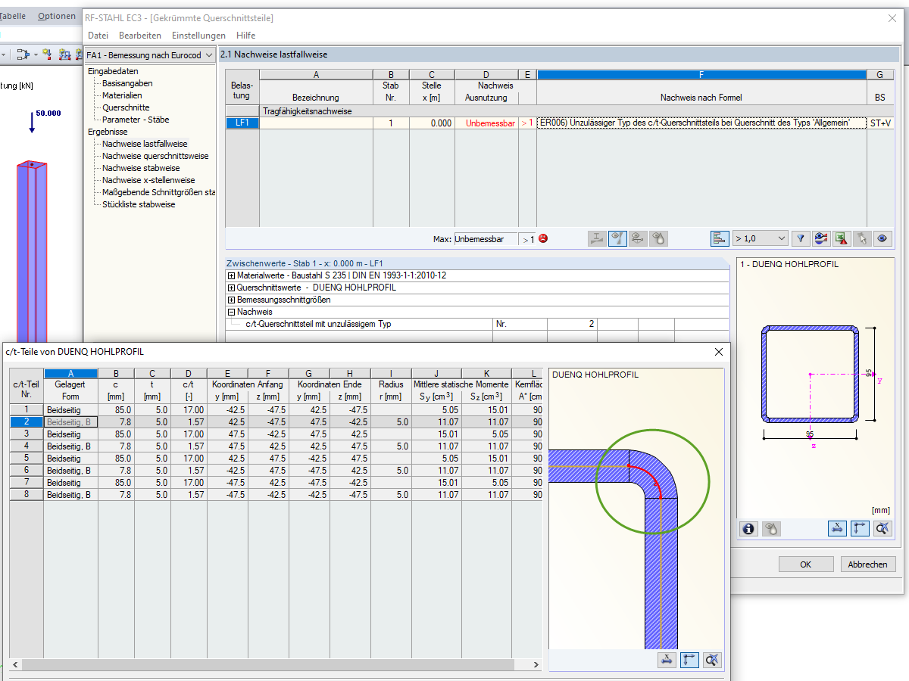
Task: Click the view-mode eye icon beside result diagrams
Action: pyautogui.click(x=639, y=238)
